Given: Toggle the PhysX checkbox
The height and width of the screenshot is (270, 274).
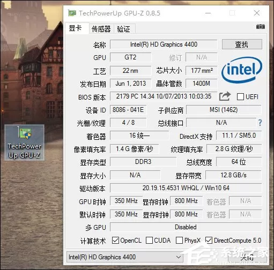Looking at the screenshot, I should (x=179, y=241).
